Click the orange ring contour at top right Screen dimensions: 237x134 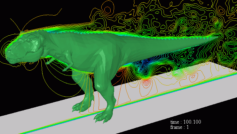point(221,11)
